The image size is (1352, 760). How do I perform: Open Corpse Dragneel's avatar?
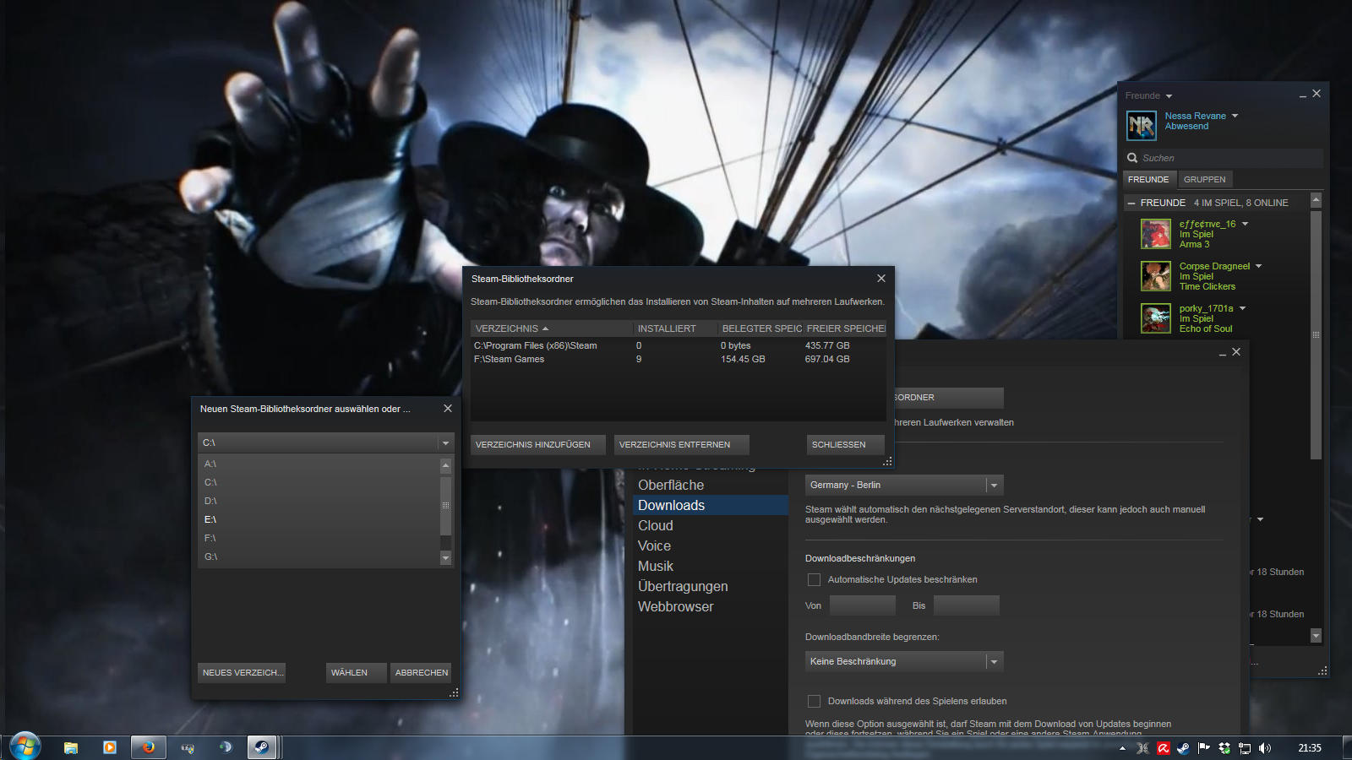point(1156,276)
